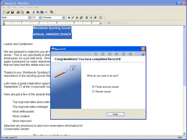Go to wizard step 6
Image resolution: width=187 pixels, height=140 pixels.
130,54
